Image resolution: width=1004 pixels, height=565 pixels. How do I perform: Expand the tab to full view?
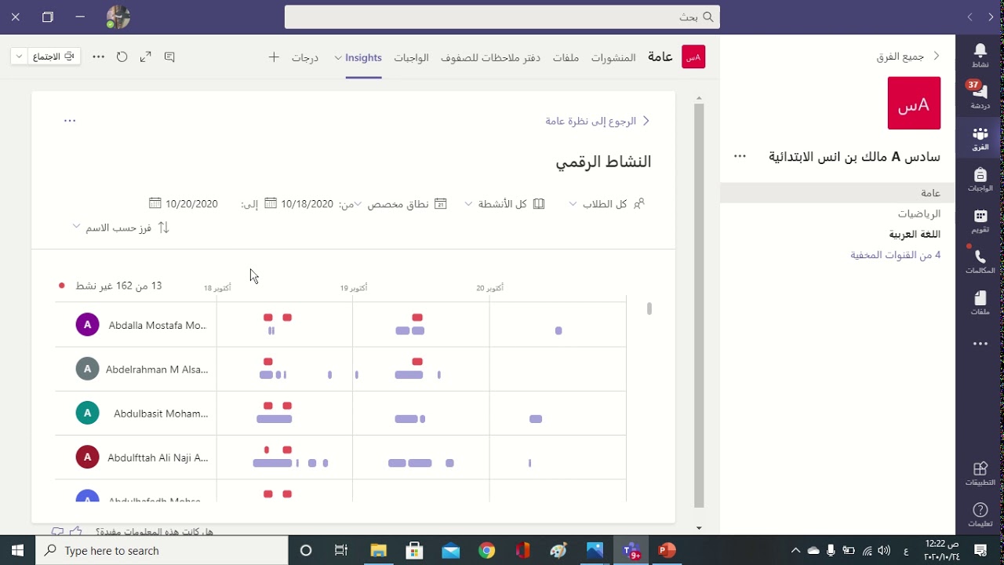coord(146,57)
